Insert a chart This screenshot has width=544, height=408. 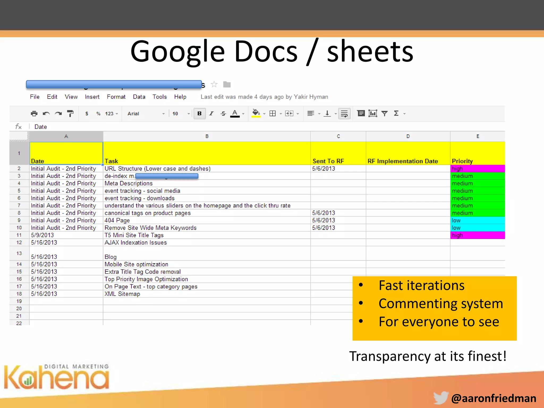[x=373, y=114]
